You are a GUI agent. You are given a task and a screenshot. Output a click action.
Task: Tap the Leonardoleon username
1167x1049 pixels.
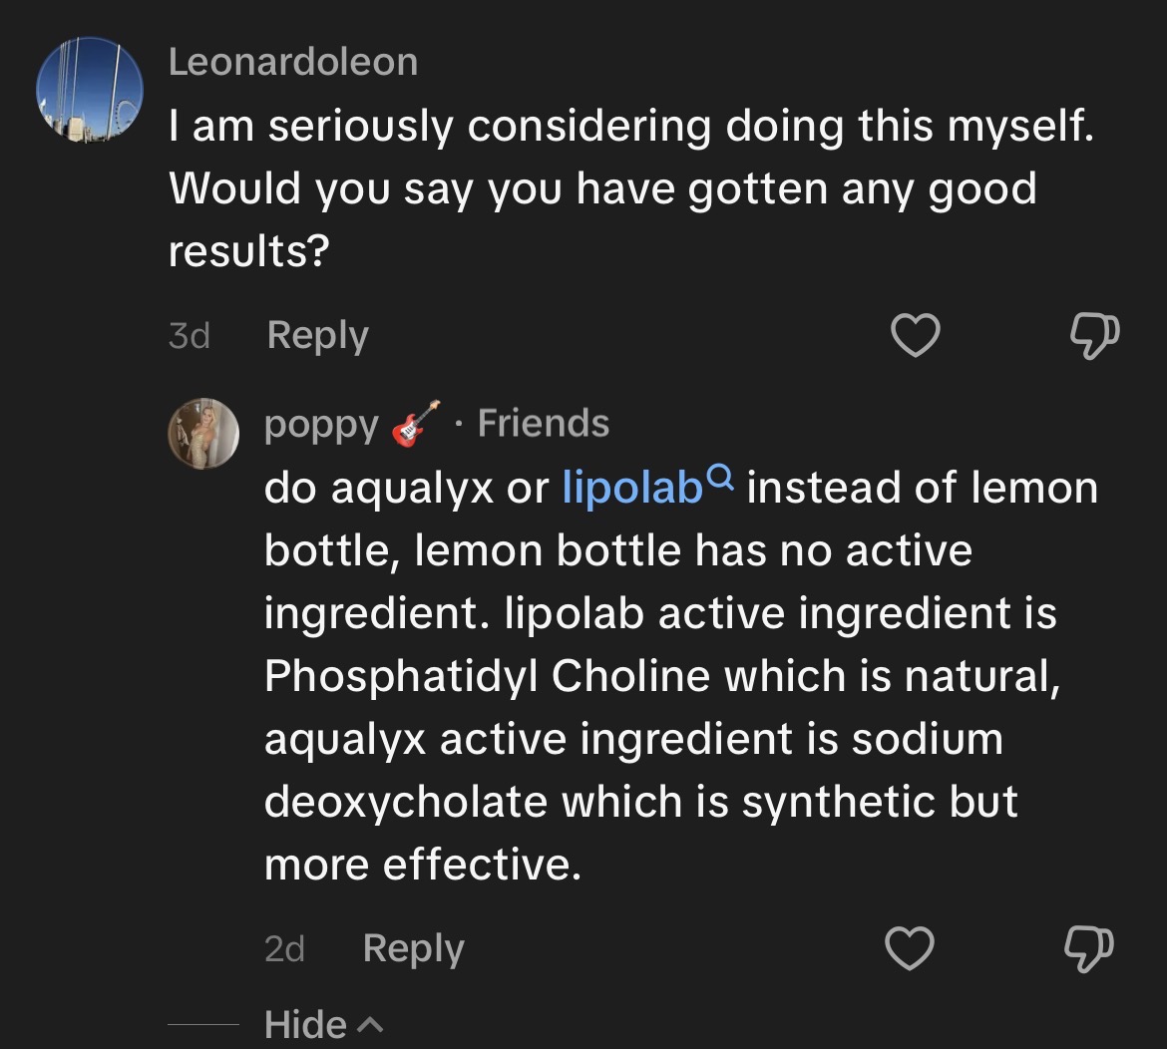293,62
